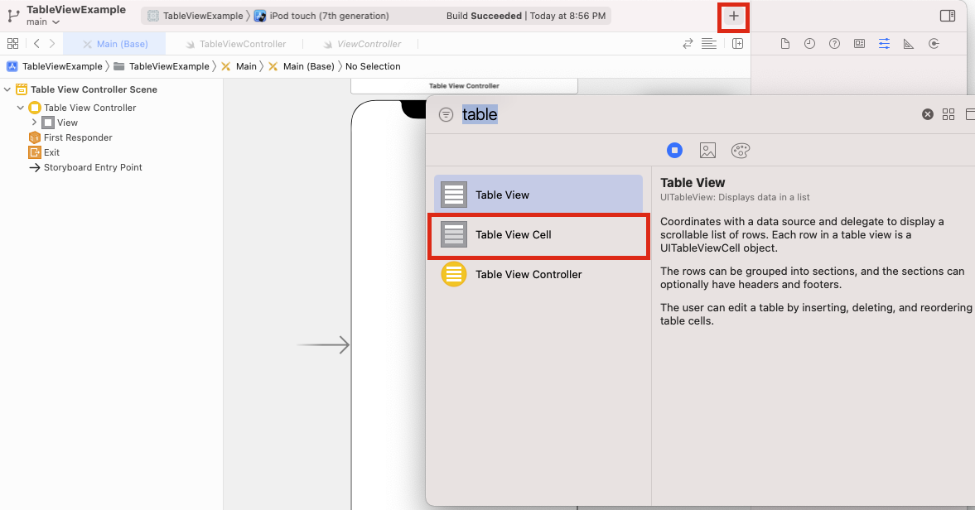975x510 pixels.
Task: Select Table View Controller in library
Action: click(x=538, y=274)
